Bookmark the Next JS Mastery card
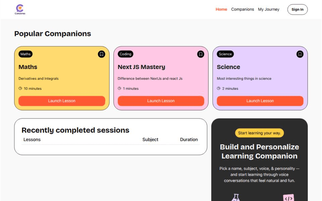 pos(201,54)
